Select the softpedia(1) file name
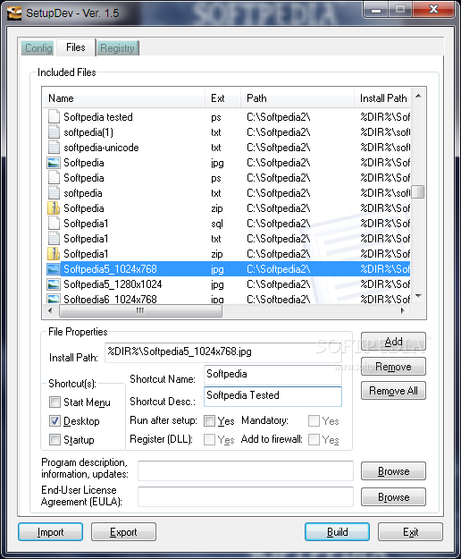Screen dimensions: 461x559 pos(88,132)
